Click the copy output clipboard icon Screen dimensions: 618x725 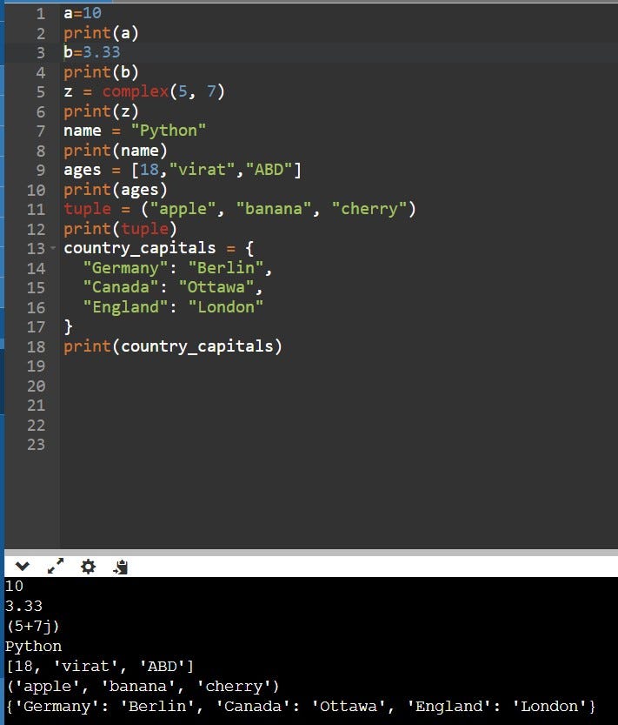121,567
